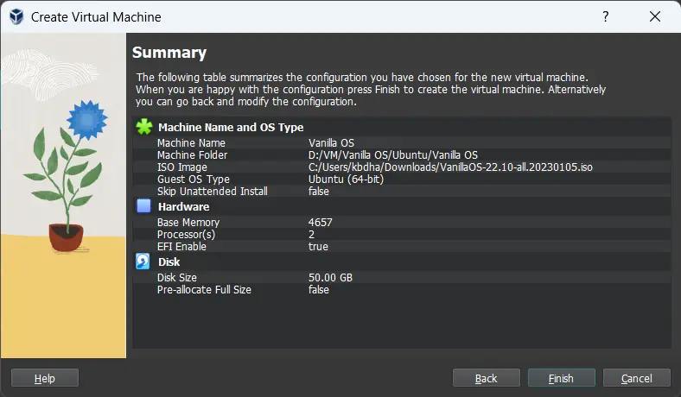
Task: Click the true value for EFI Enable
Action: 318,247
